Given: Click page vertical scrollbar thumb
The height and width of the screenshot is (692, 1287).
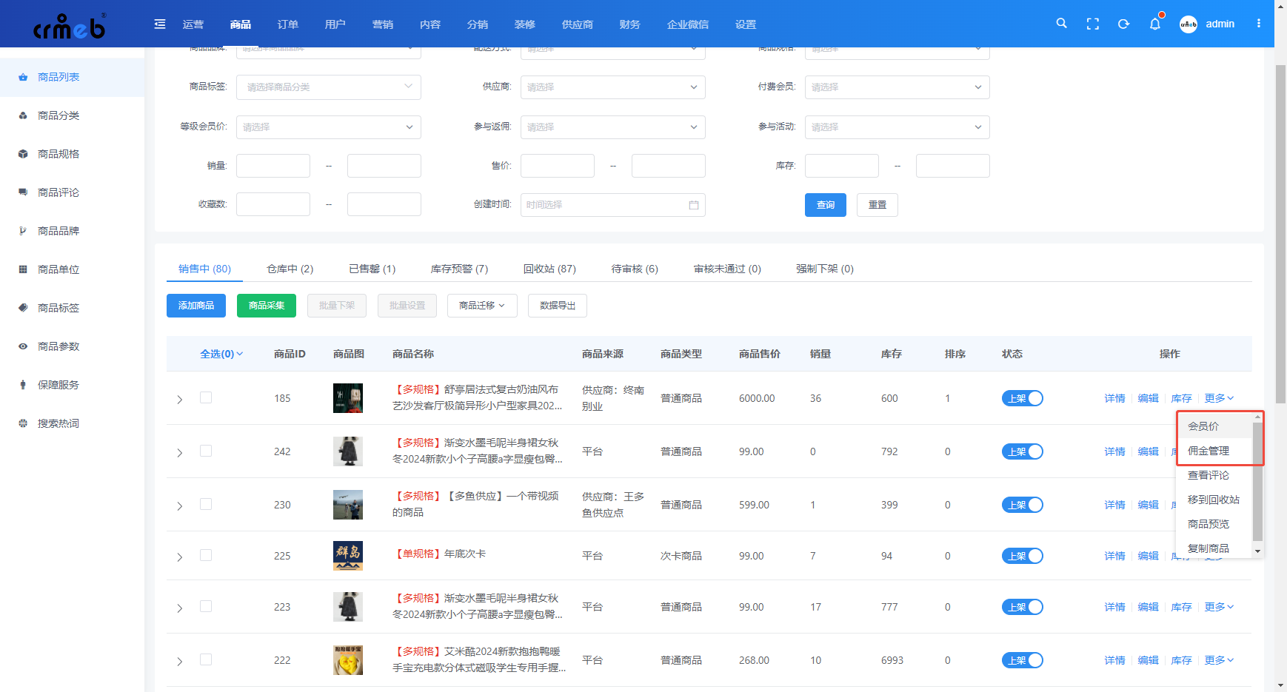Looking at the screenshot, I should point(1280,233).
